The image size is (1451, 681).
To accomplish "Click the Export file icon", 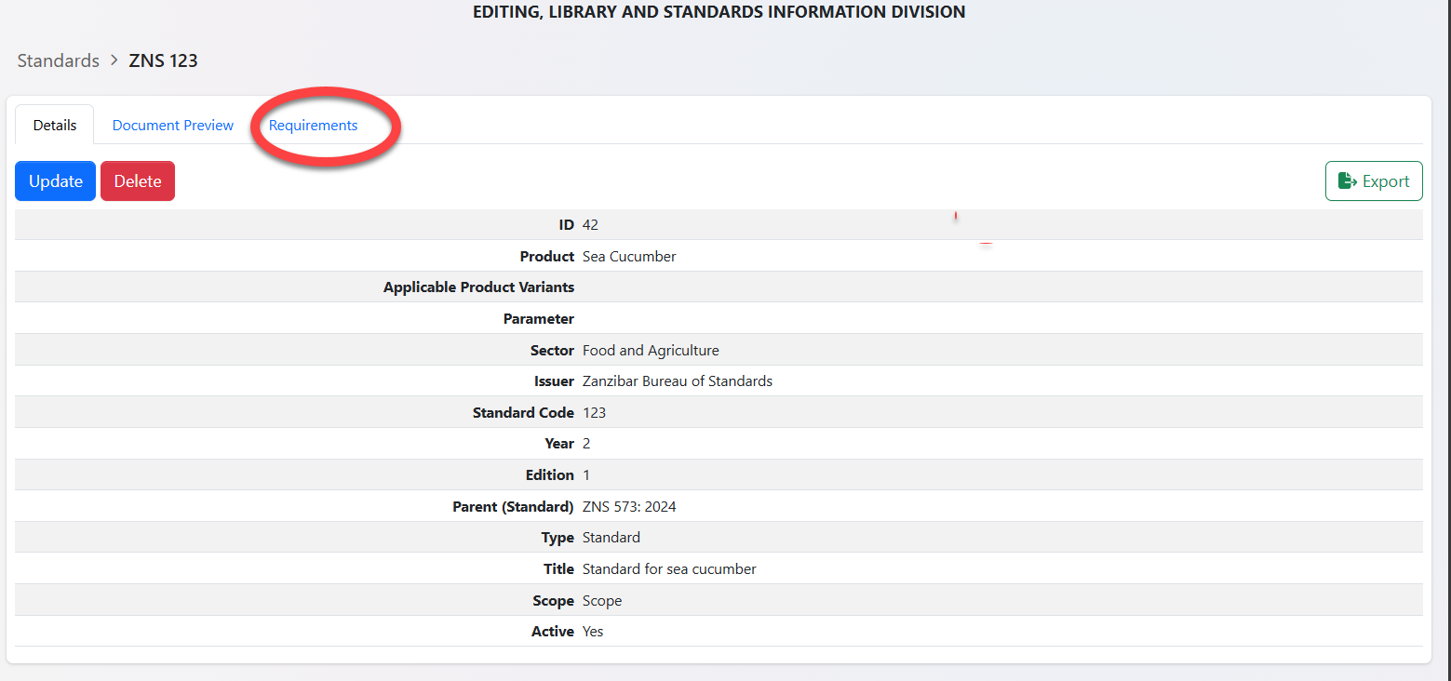I will (x=1347, y=181).
